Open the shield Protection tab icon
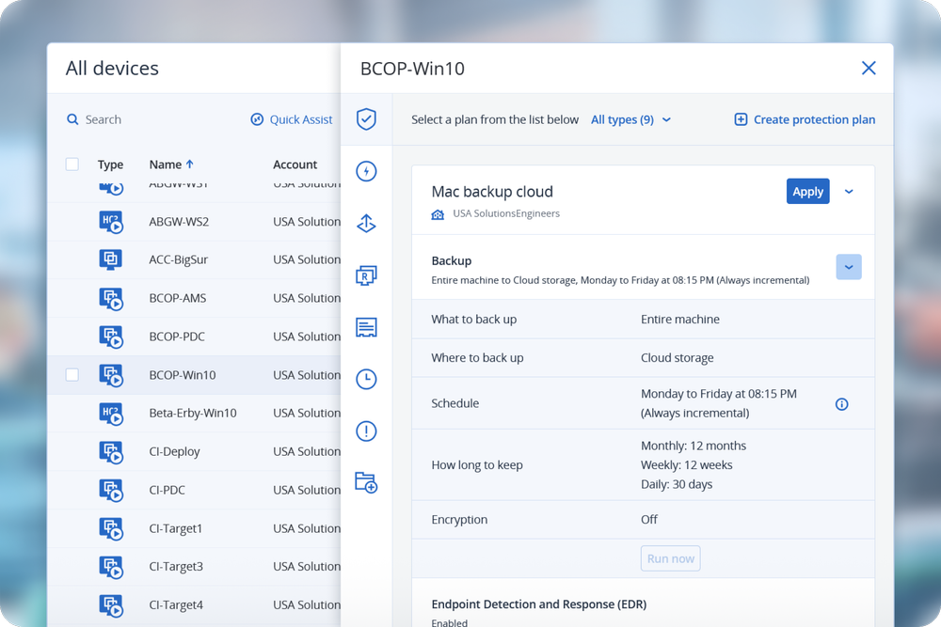The width and height of the screenshot is (941, 627). click(366, 119)
